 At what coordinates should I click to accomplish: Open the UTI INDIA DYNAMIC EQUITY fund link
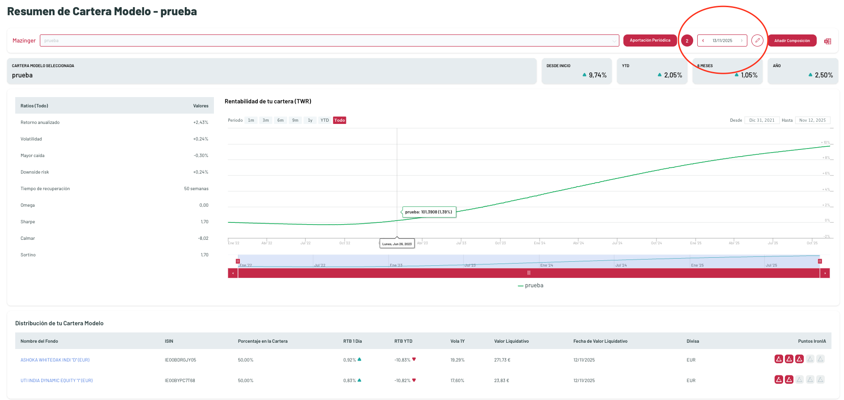(57, 381)
